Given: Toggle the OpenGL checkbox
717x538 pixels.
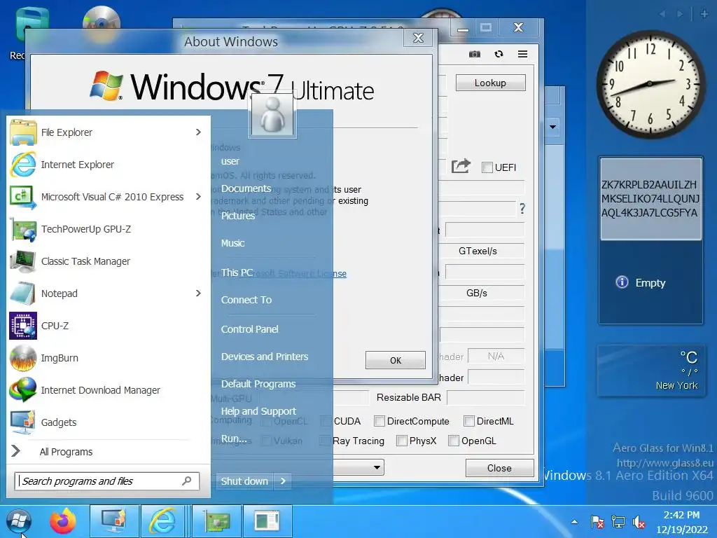Looking at the screenshot, I should (x=453, y=441).
